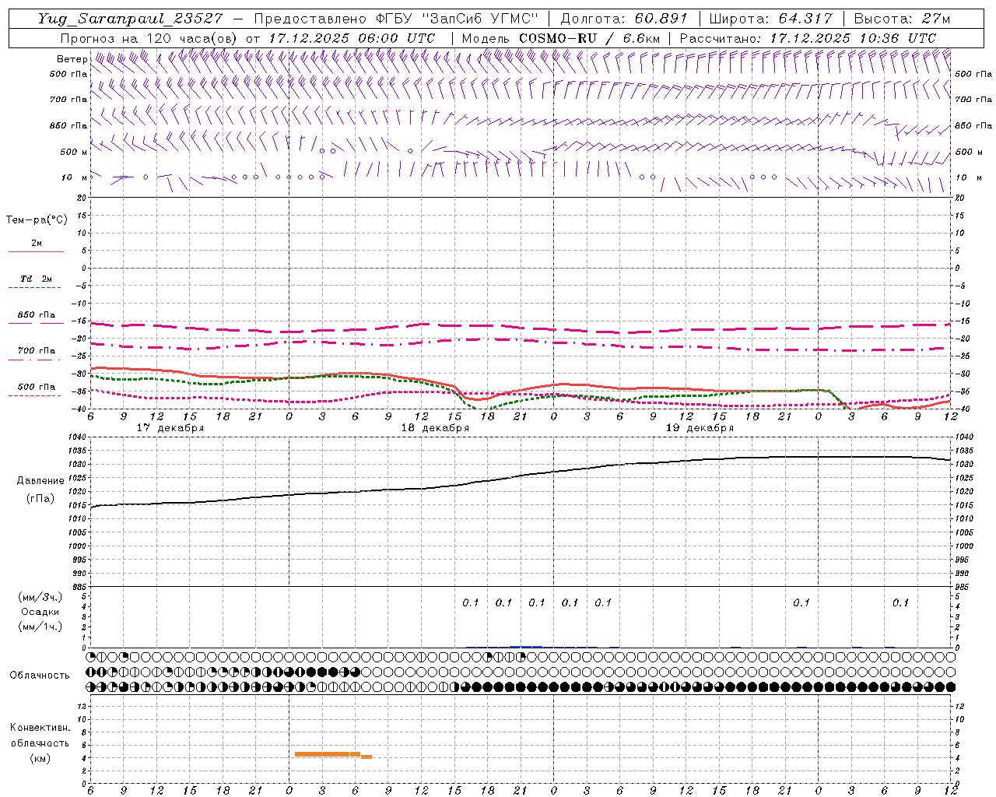The height and width of the screenshot is (797, 996).
Task: Click the Конвективн. облачность panel label
Action: click(40, 743)
